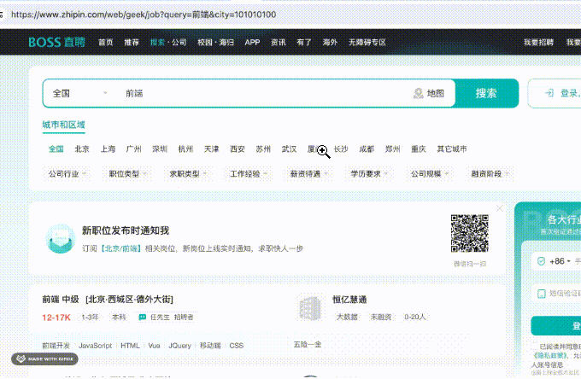The height and width of the screenshot is (379, 581).
Task: Filter by city 北京
Action: point(82,149)
